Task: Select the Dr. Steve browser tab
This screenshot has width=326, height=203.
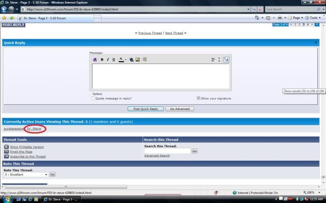Action: pos(56,18)
